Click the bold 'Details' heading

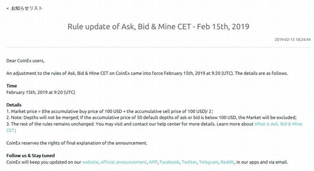14,105
